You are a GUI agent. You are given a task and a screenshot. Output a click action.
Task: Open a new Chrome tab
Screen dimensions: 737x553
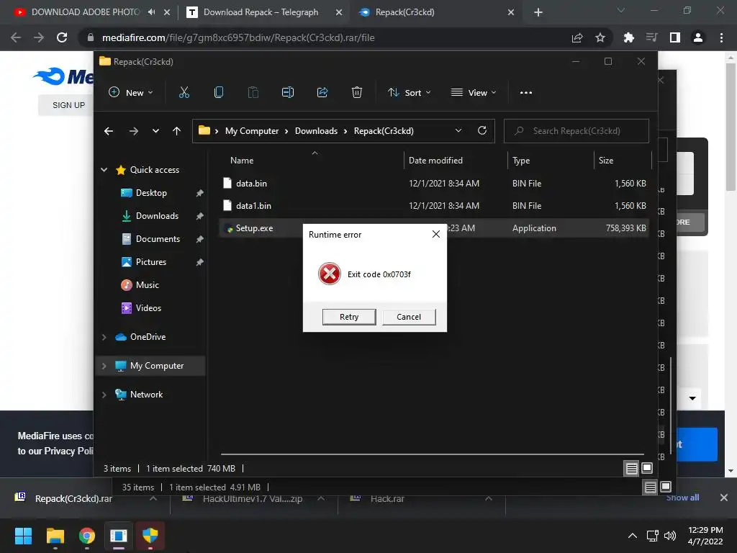coord(538,12)
